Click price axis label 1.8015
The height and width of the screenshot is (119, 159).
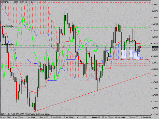pyautogui.click(x=155, y=69)
